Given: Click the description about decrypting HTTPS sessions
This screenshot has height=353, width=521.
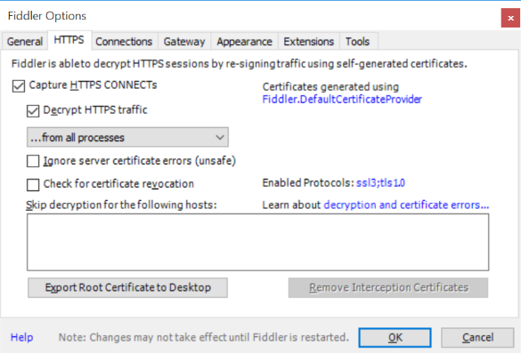Looking at the screenshot, I should (240, 64).
